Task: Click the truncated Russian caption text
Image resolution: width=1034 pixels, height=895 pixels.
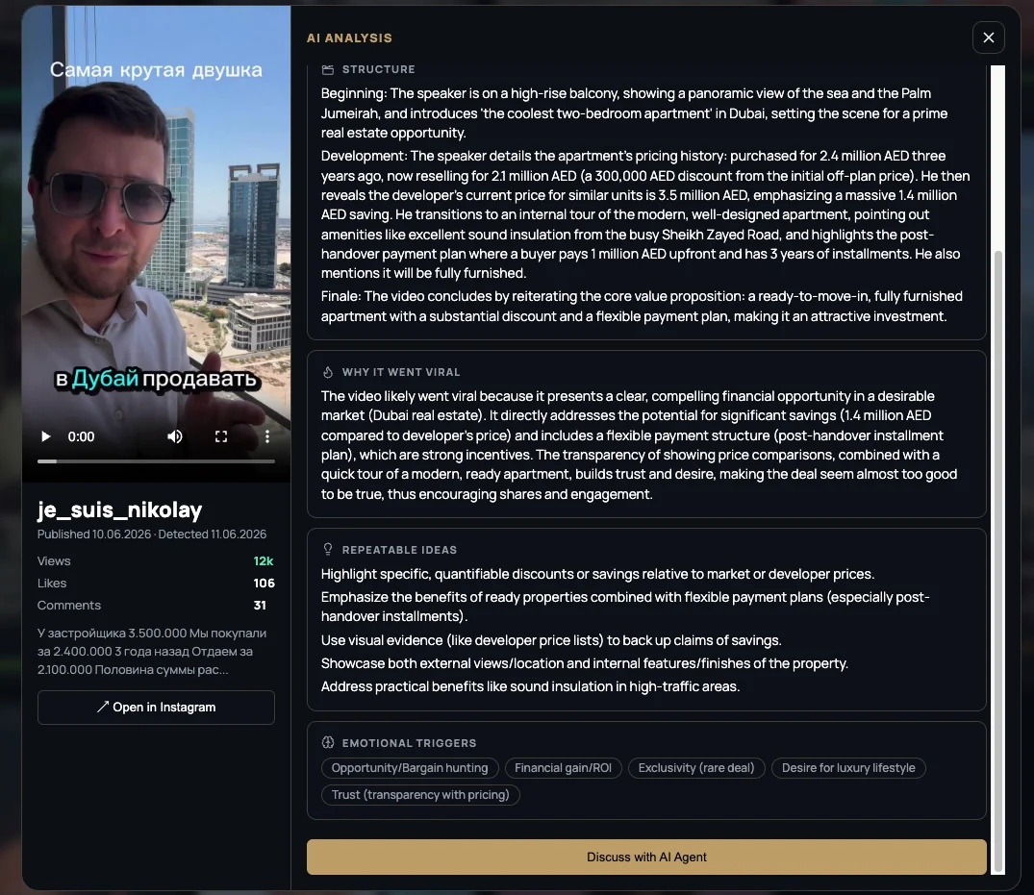Action: (152, 651)
